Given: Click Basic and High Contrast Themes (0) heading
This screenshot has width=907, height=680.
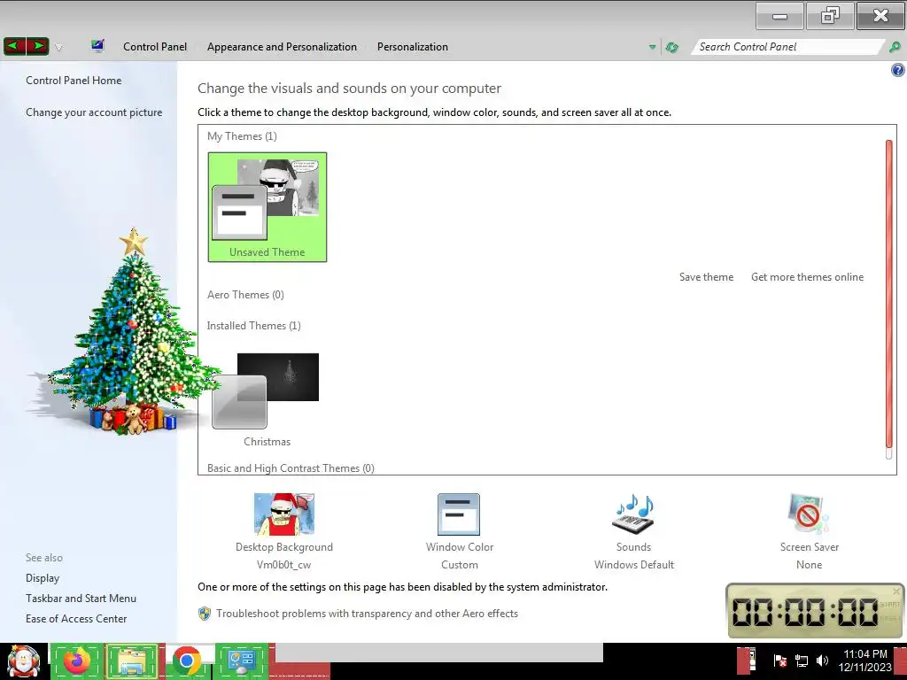Looking at the screenshot, I should click(x=291, y=467).
